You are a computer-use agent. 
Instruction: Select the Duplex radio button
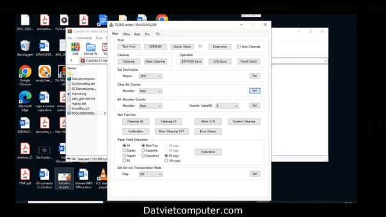(124, 150)
